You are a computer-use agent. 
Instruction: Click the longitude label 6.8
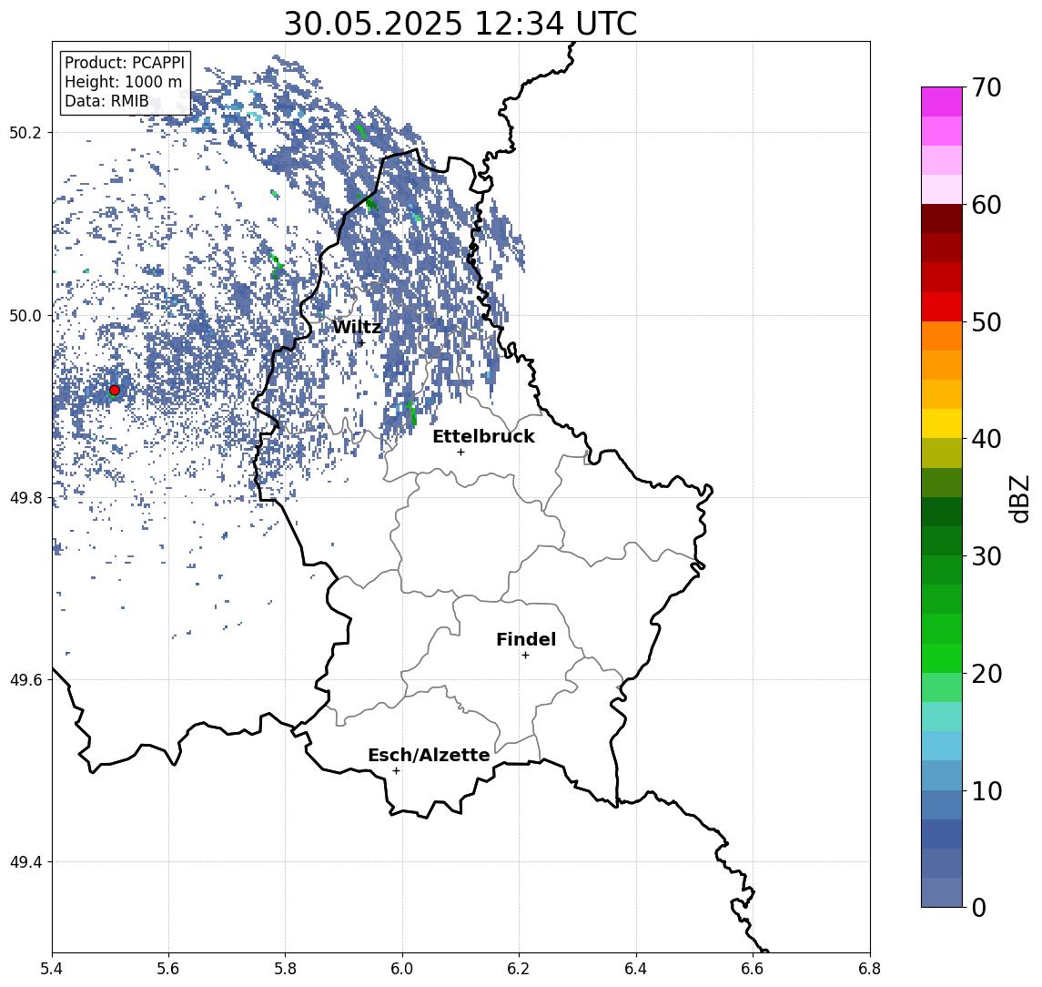click(870, 969)
